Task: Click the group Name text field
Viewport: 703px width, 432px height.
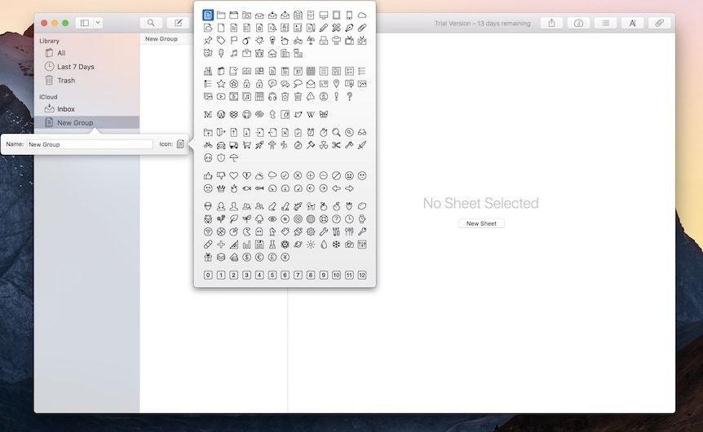Action: click(x=90, y=144)
